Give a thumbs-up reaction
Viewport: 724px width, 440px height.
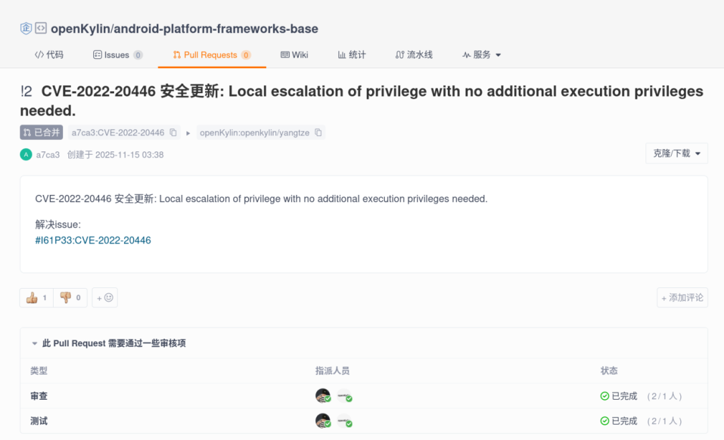[x=36, y=298]
